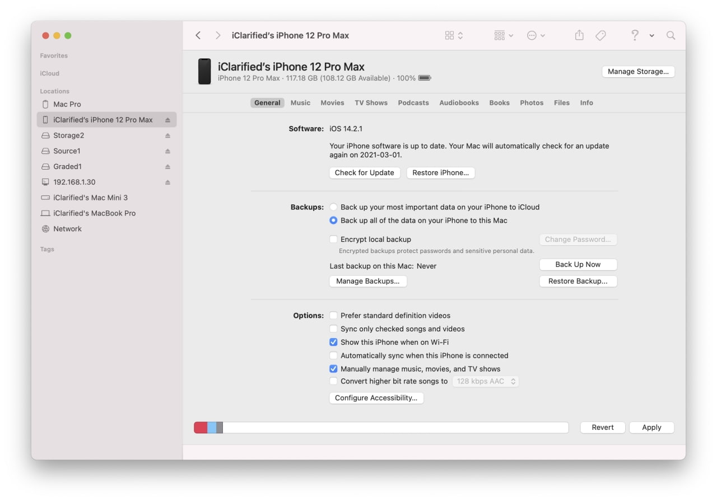717x501 pixels.
Task: Click the gray segment of storage bar
Action: click(220, 428)
